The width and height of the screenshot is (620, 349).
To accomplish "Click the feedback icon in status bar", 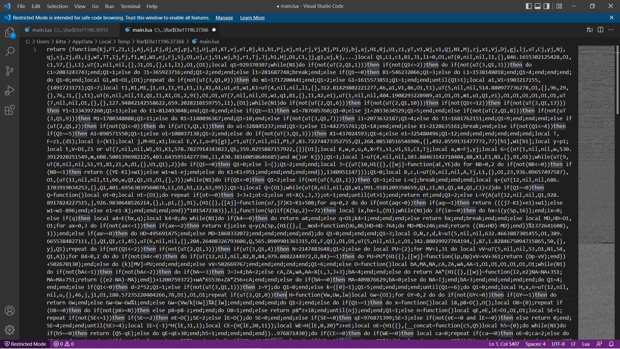I will (x=599, y=344).
